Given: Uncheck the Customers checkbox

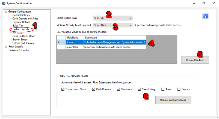Looking at the screenshot, I should (x=118, y=89).
